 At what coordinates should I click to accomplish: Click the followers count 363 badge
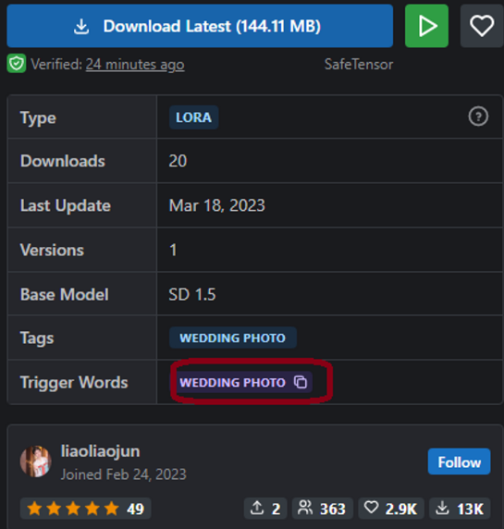click(x=323, y=509)
